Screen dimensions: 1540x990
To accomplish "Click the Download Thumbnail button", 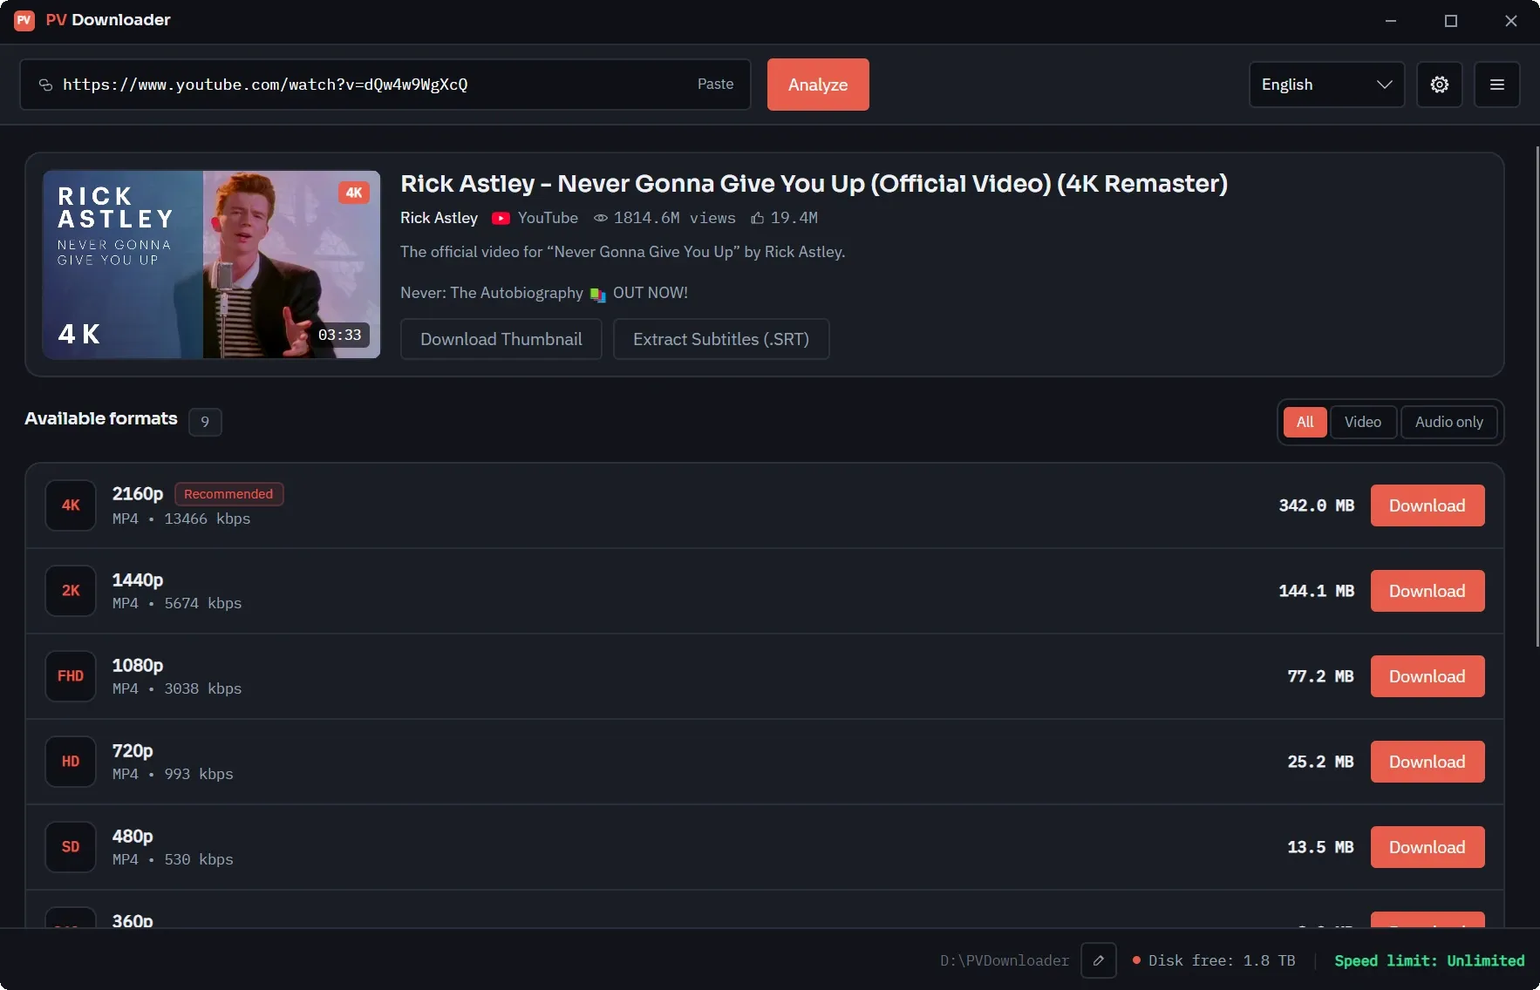I will coord(501,339).
